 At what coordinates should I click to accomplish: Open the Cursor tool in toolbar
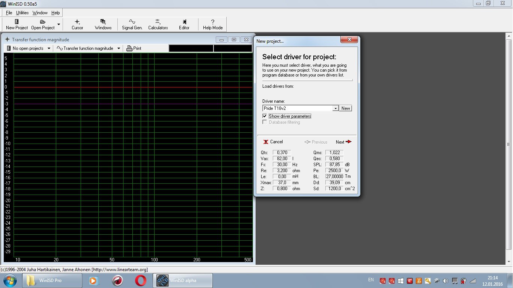click(77, 24)
